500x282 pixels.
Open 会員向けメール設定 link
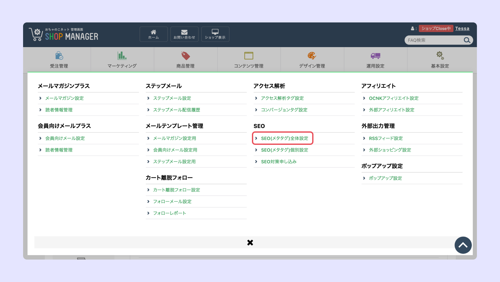point(65,138)
